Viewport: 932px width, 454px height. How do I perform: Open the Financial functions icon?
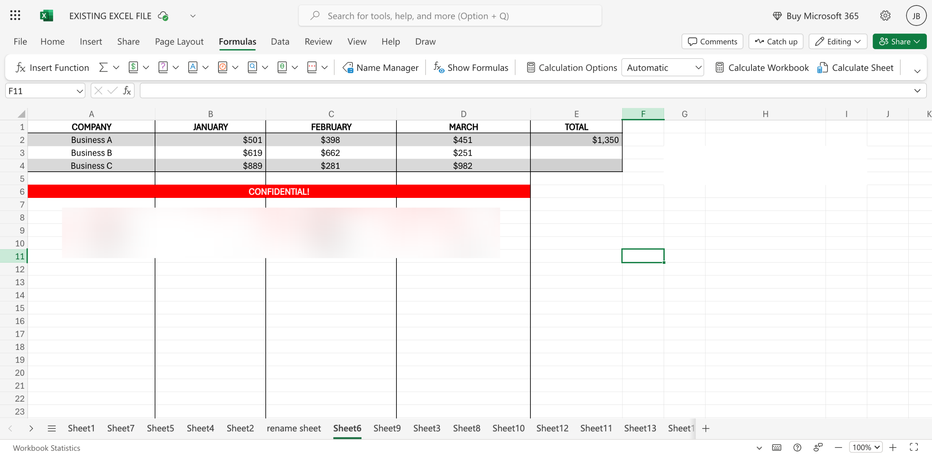(x=133, y=68)
